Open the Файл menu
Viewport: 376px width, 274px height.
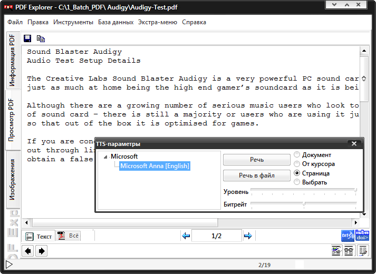pos(15,22)
